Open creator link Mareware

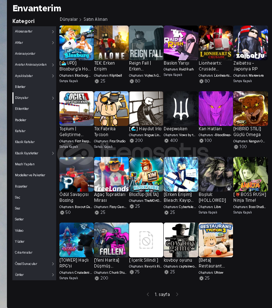point(256,76)
